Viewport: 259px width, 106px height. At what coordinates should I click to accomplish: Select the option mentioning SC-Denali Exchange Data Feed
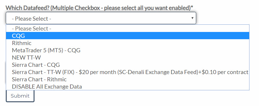[127, 72]
